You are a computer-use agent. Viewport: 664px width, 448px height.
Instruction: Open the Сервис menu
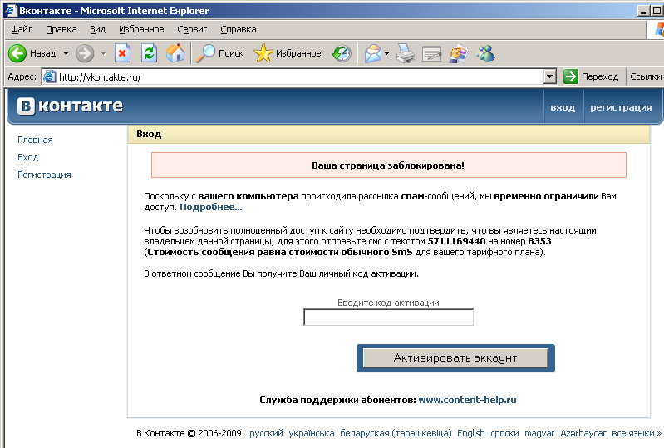pos(192,29)
